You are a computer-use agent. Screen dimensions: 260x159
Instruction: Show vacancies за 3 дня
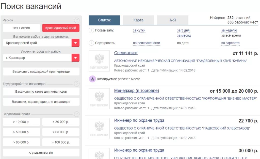pos(183,31)
